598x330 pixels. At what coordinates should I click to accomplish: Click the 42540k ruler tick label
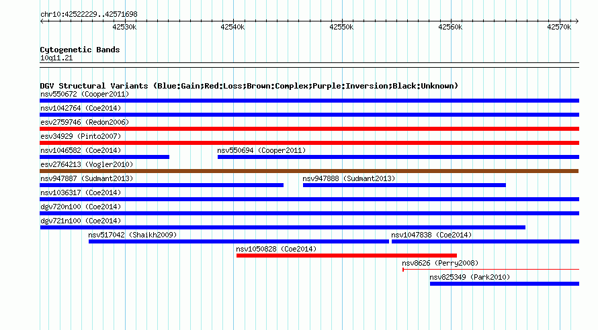tap(232, 27)
